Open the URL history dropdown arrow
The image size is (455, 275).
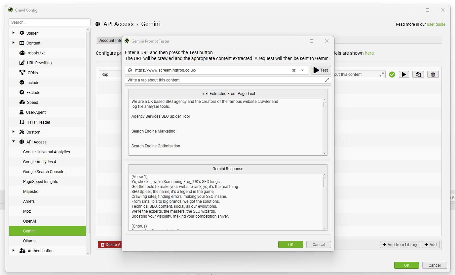point(302,70)
